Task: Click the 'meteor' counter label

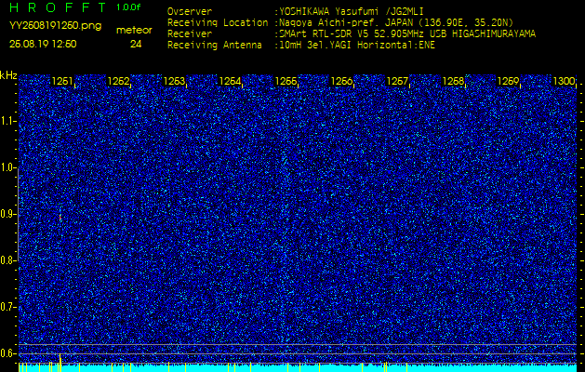Action: click(x=134, y=31)
